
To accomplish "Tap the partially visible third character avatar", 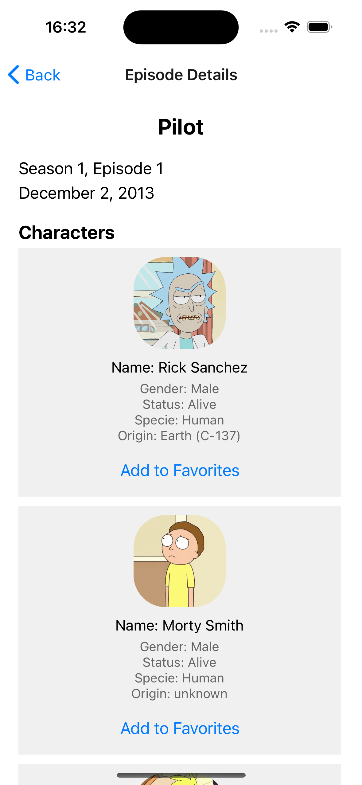I will tap(180, 781).
